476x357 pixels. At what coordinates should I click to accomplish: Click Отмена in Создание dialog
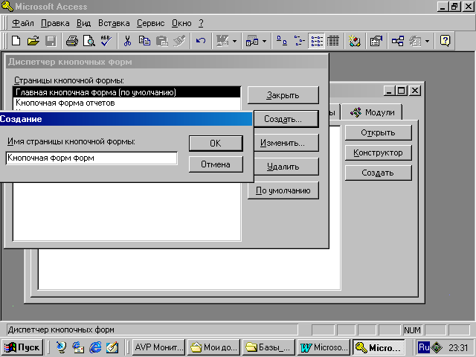point(216,164)
